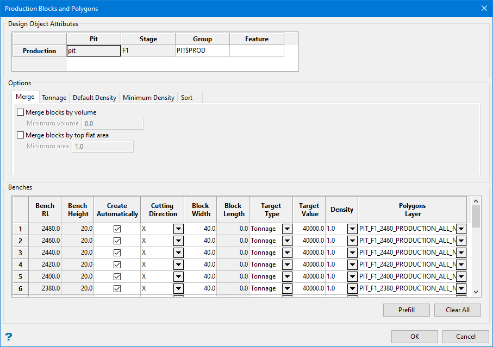493x347 pixels.
Task: Enable Merge blocks by top flat area
Action: 21,135
